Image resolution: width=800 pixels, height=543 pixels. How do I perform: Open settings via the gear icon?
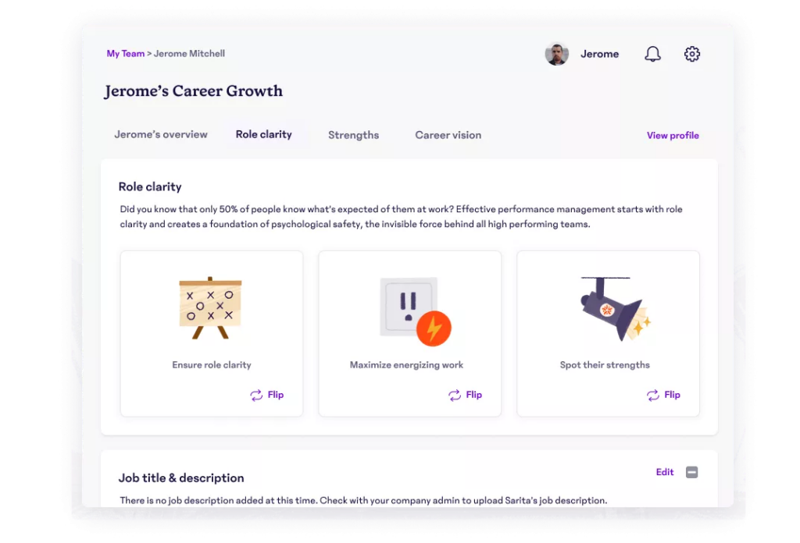(692, 54)
